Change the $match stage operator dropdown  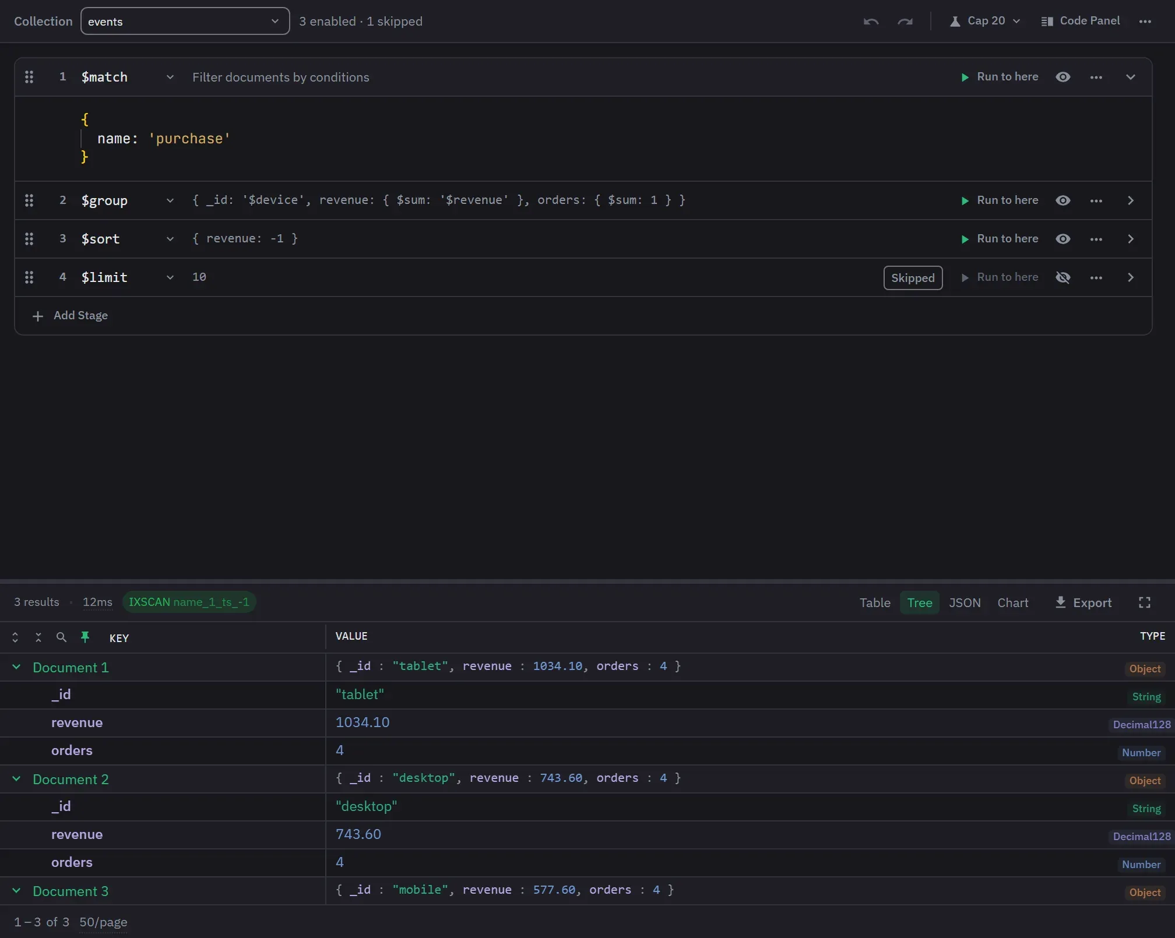click(128, 77)
